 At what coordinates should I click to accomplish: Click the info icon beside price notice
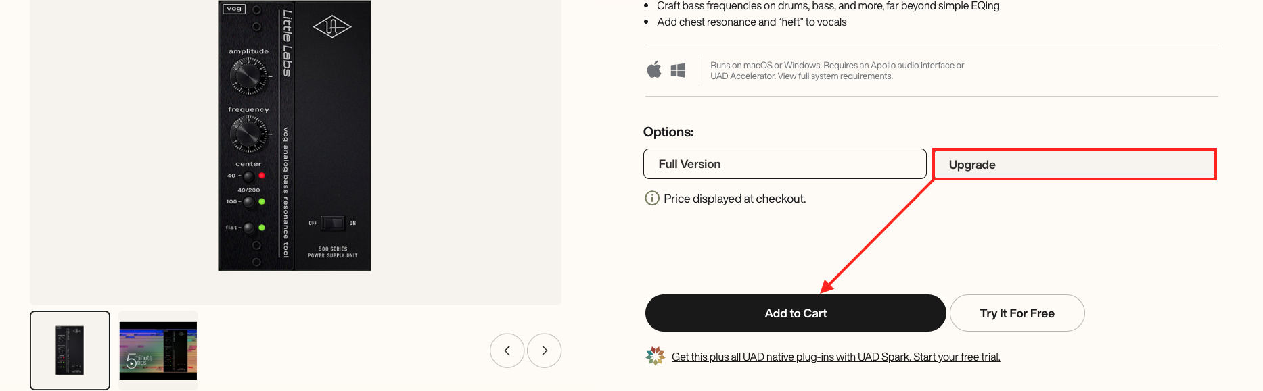pyautogui.click(x=652, y=199)
